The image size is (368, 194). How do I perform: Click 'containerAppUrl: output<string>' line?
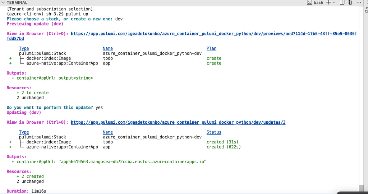[x=52, y=78]
